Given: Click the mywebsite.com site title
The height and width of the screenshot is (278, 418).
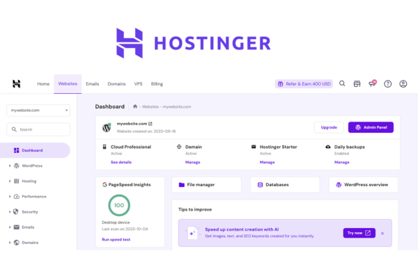Looking at the screenshot, I should point(132,124).
